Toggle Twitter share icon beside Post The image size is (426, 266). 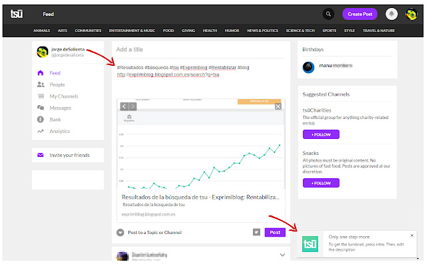(x=256, y=232)
